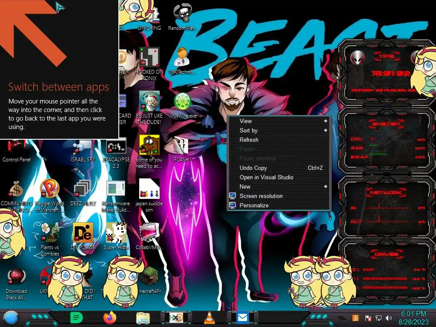Select Undo Copy in context menu
436x327 pixels.
pos(279,168)
